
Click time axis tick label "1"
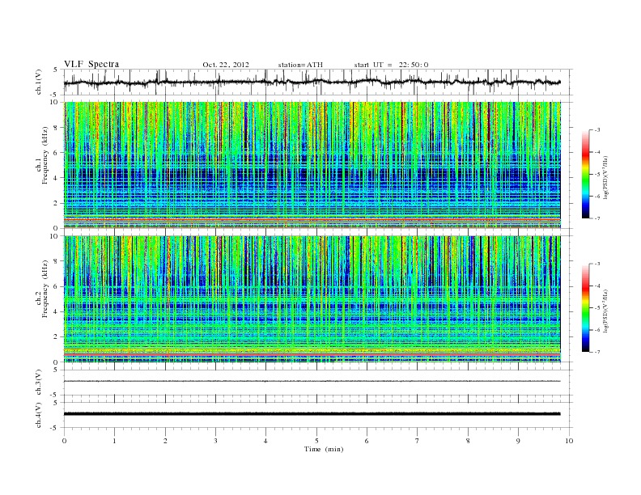115,442
